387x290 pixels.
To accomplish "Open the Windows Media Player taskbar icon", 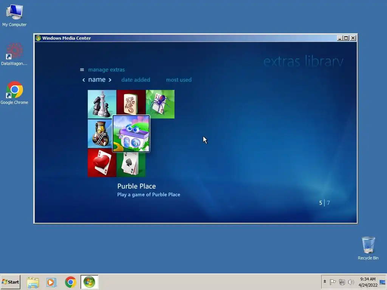I will 51,282.
